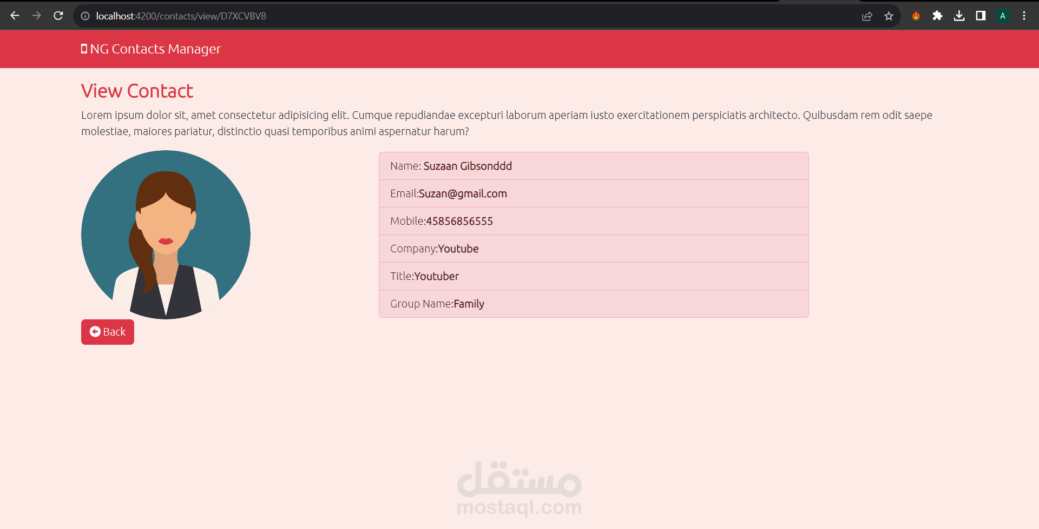View site information icon in address bar
1039x529 pixels.
pos(85,16)
